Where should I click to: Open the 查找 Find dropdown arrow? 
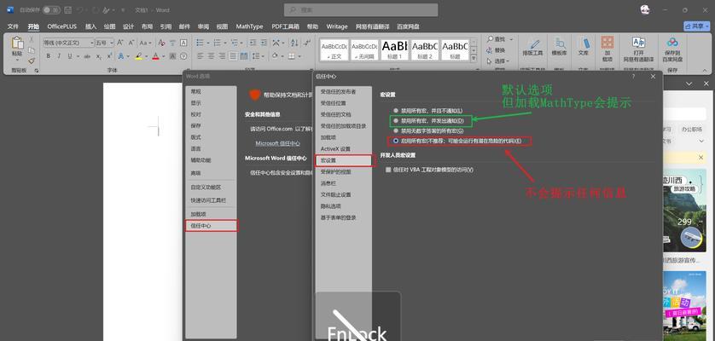(x=512, y=40)
